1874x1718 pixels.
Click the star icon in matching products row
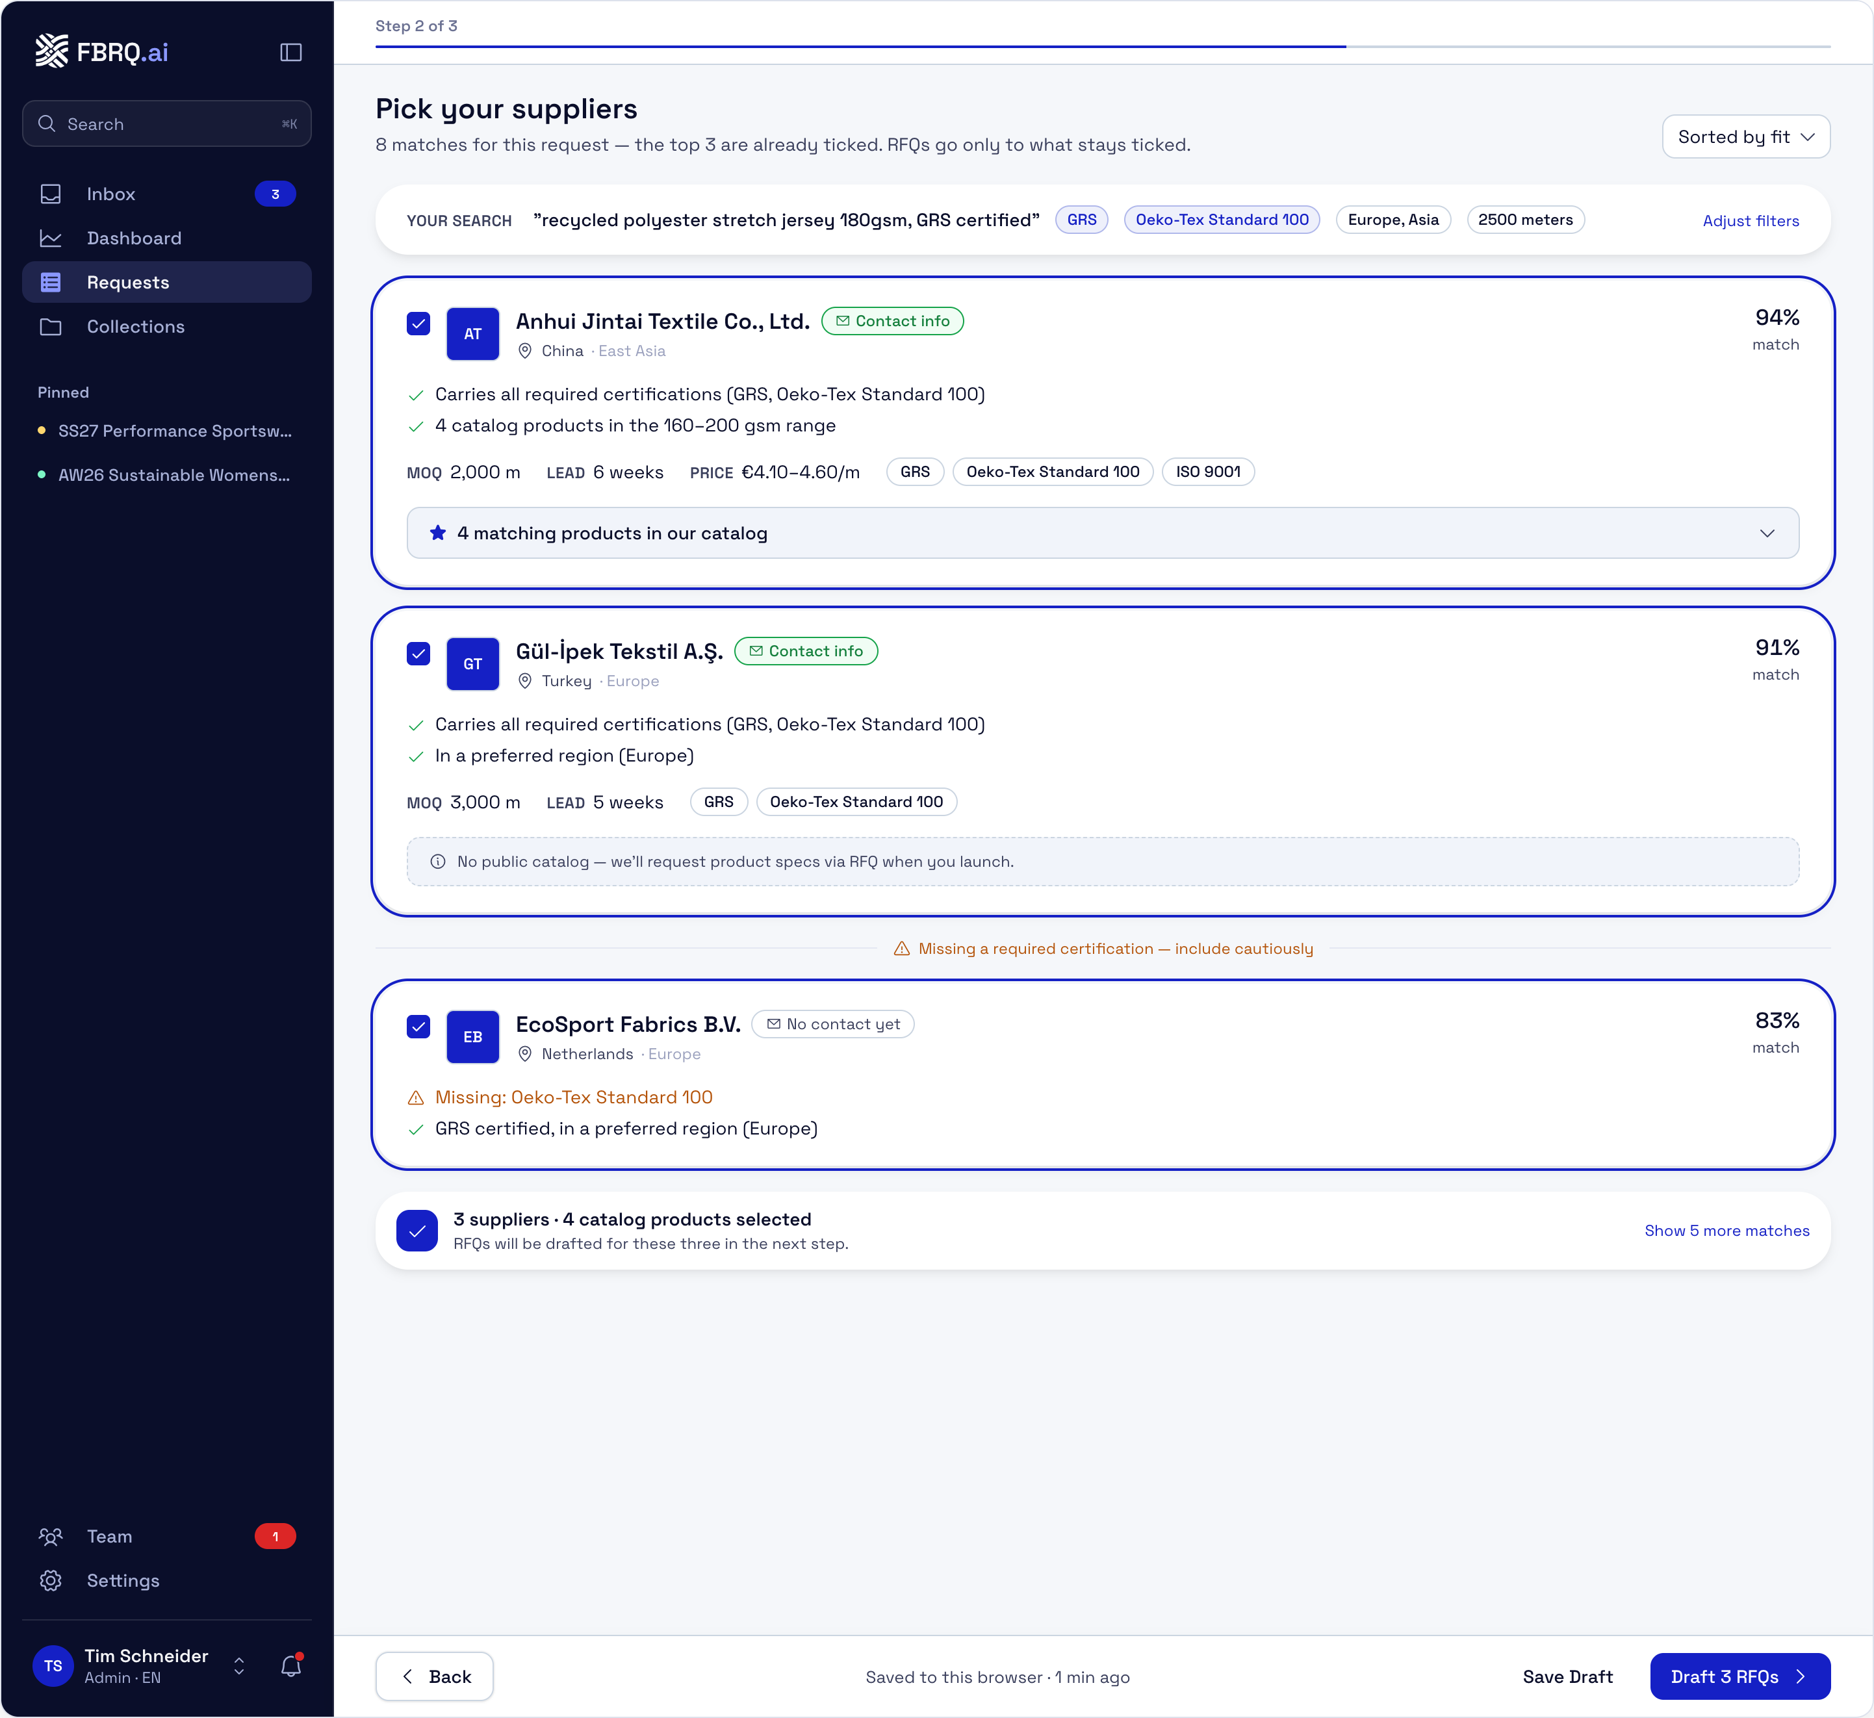(438, 533)
